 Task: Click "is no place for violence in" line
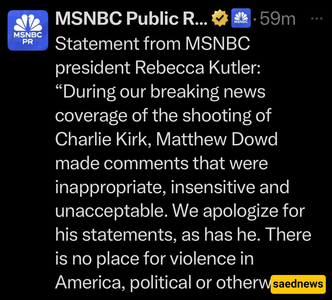pyautogui.click(x=155, y=259)
